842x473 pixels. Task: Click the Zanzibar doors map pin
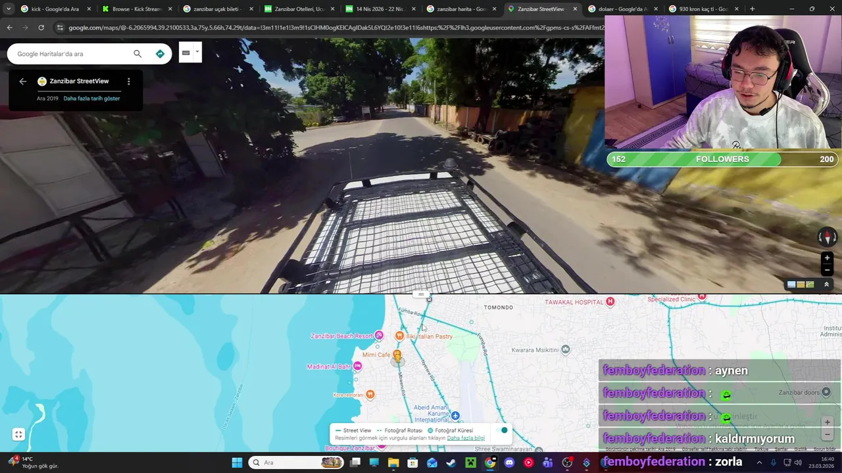click(x=826, y=392)
